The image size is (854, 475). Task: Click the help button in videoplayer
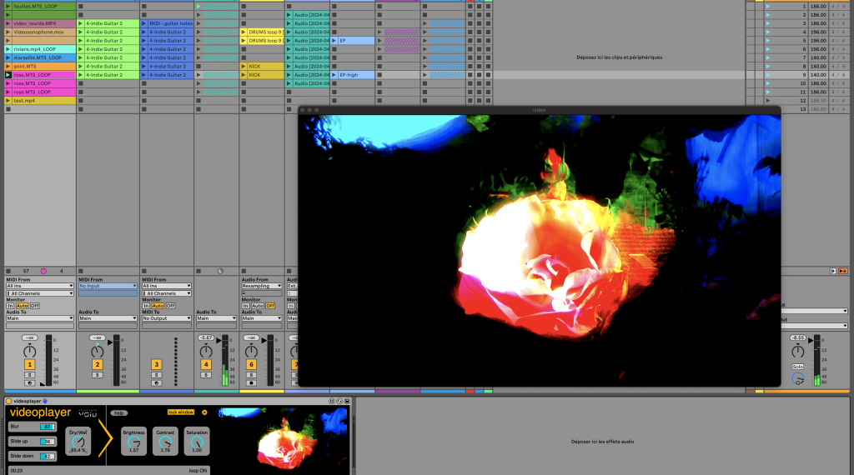(x=120, y=412)
